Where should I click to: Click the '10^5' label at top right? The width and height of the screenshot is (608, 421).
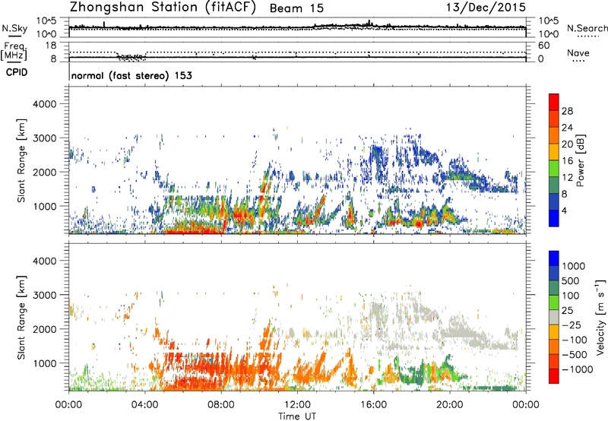pos(548,21)
